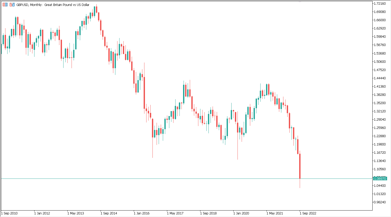Click the 1.59840 price scale label
Viewport: 391px width, 217px height.
point(380,36)
